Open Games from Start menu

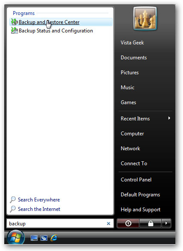point(128,102)
